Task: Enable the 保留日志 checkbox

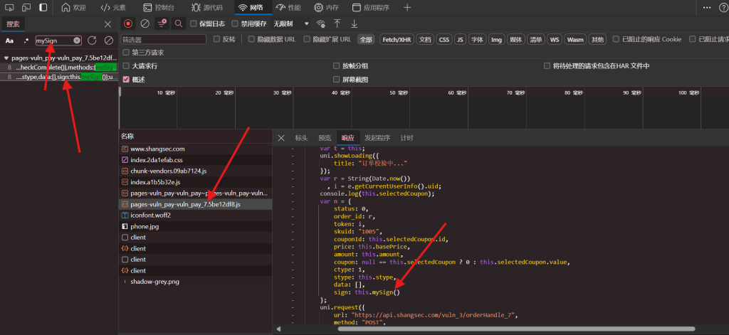Action: pyautogui.click(x=194, y=23)
